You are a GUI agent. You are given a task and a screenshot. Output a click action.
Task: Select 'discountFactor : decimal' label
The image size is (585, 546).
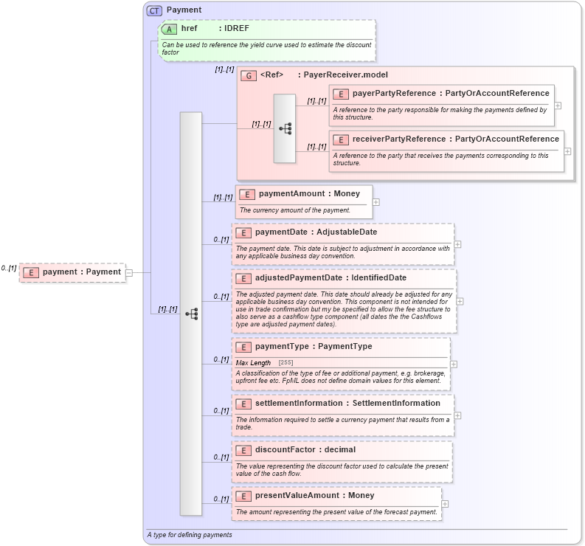point(305,450)
